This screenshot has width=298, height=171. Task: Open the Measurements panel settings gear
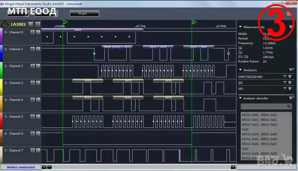pyautogui.click(x=290, y=27)
